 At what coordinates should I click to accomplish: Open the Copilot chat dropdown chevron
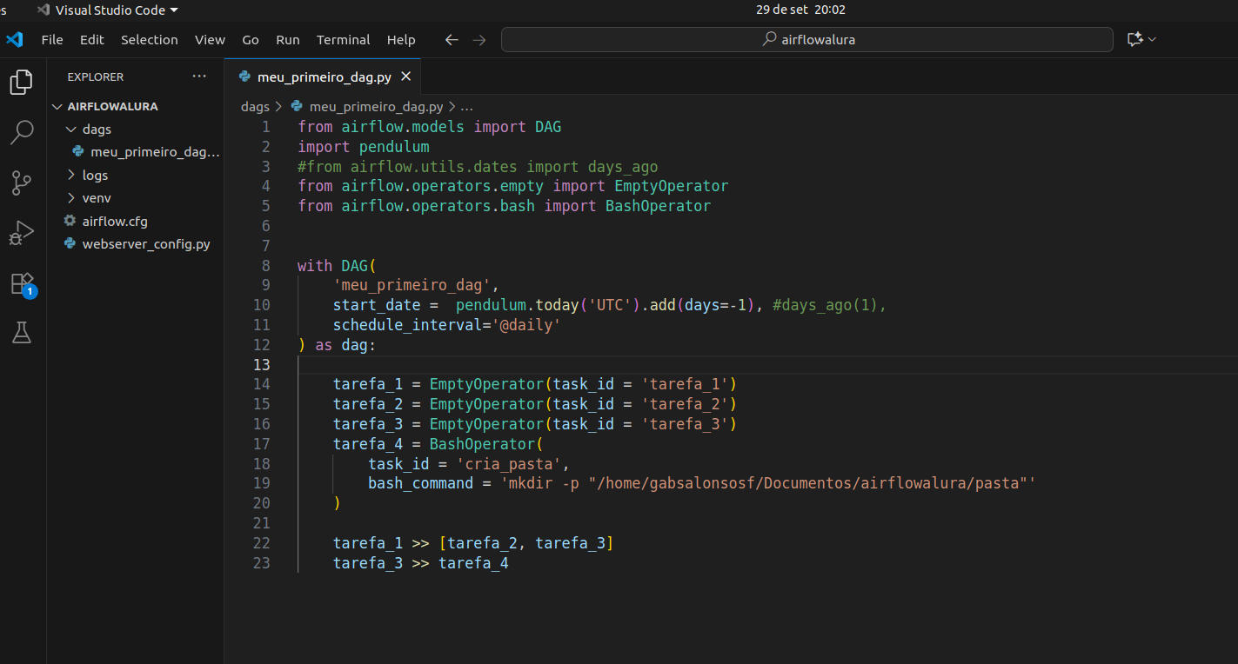pos(1153,39)
